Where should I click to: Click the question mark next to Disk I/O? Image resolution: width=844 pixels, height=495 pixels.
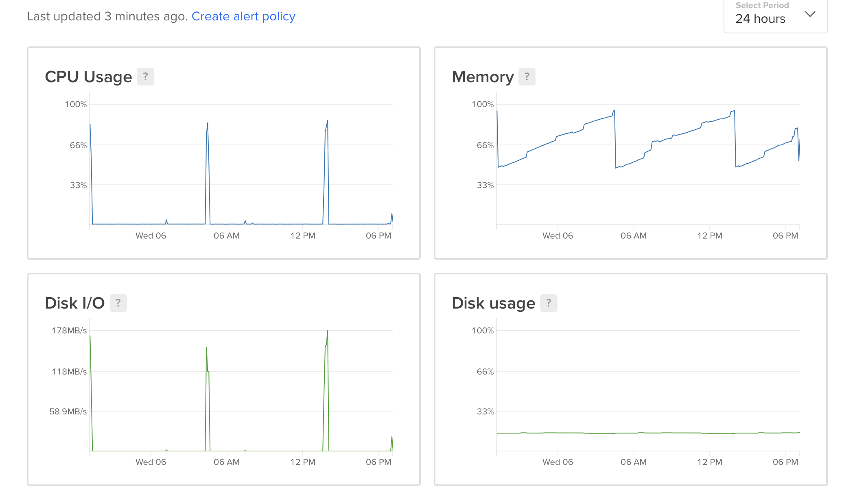coord(118,302)
